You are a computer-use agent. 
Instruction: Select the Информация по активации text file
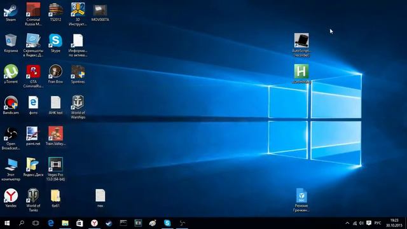point(78,45)
